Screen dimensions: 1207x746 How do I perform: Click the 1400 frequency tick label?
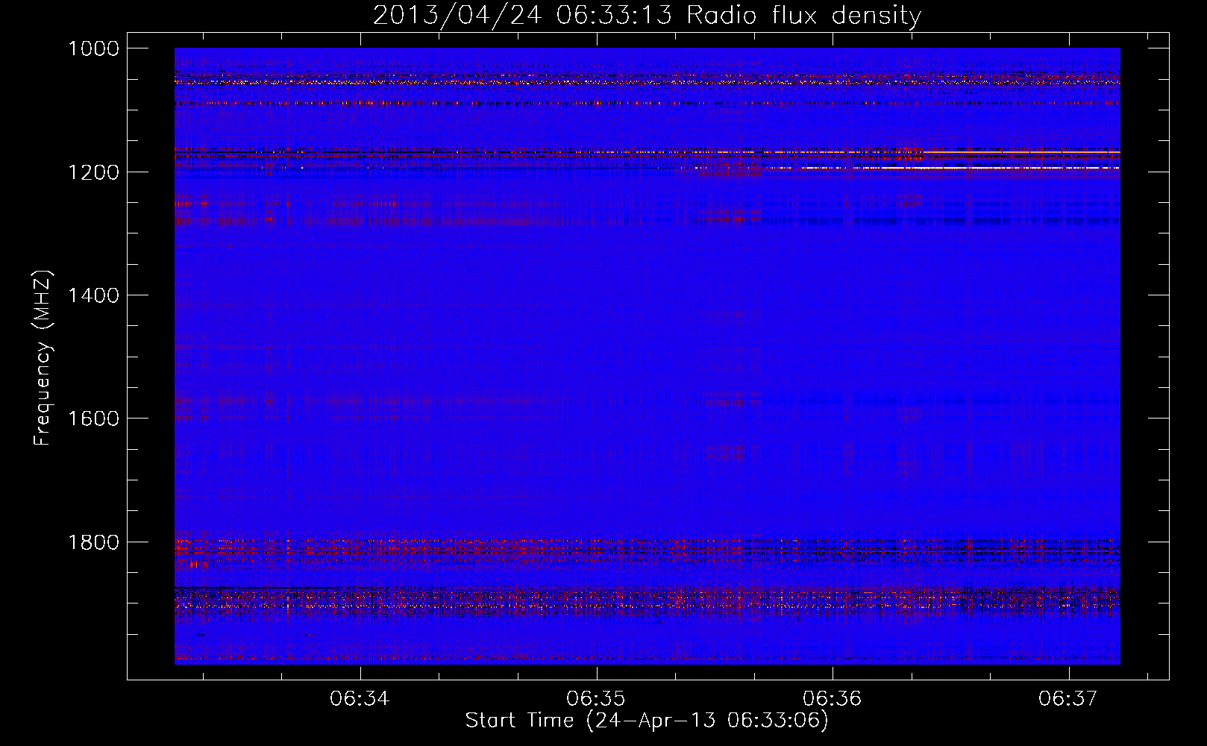tap(93, 295)
